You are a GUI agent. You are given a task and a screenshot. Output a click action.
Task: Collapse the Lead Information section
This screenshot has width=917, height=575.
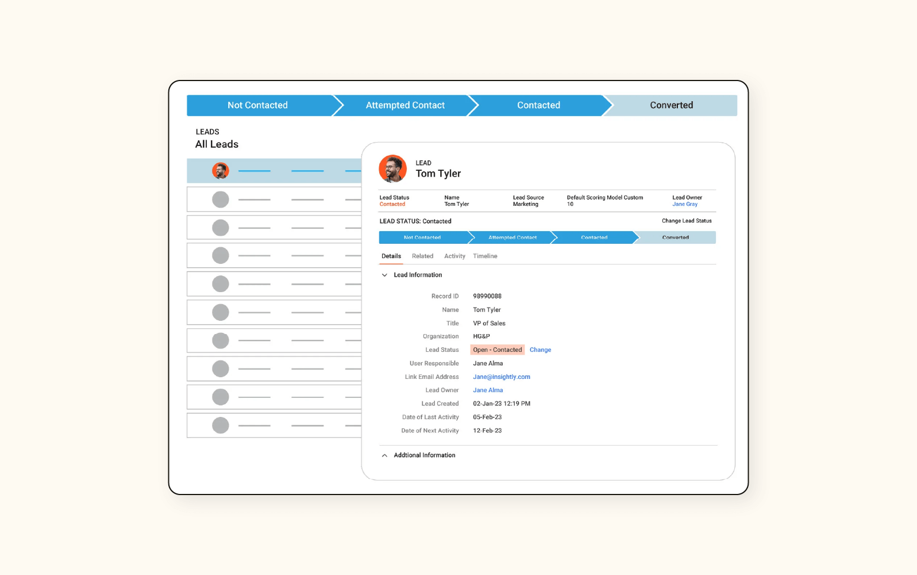[384, 275]
